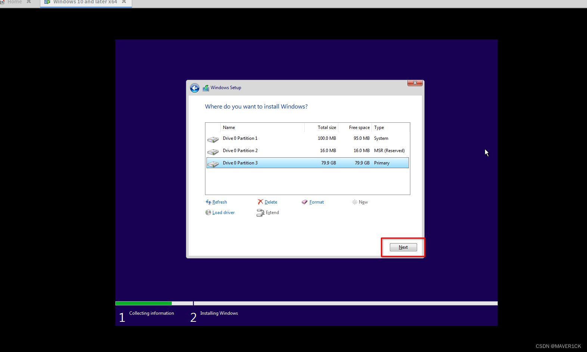Click the Refresh arrows icon

208,202
